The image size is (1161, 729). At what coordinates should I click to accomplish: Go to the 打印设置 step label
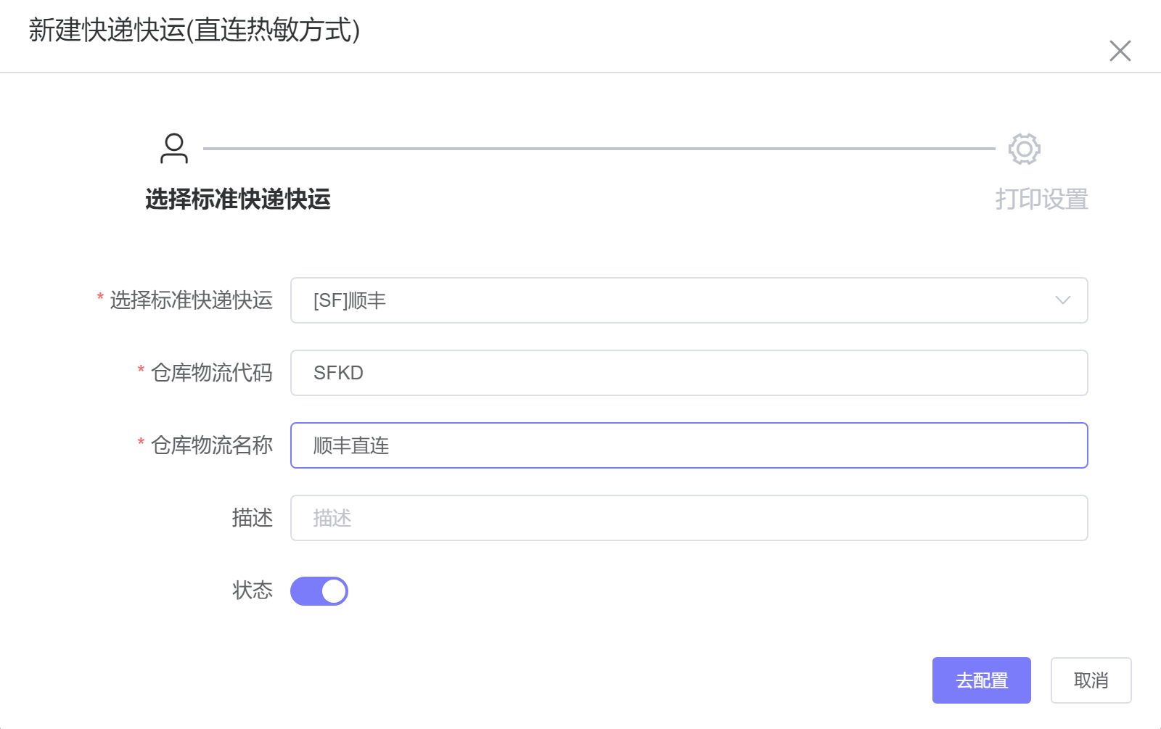(x=1041, y=199)
